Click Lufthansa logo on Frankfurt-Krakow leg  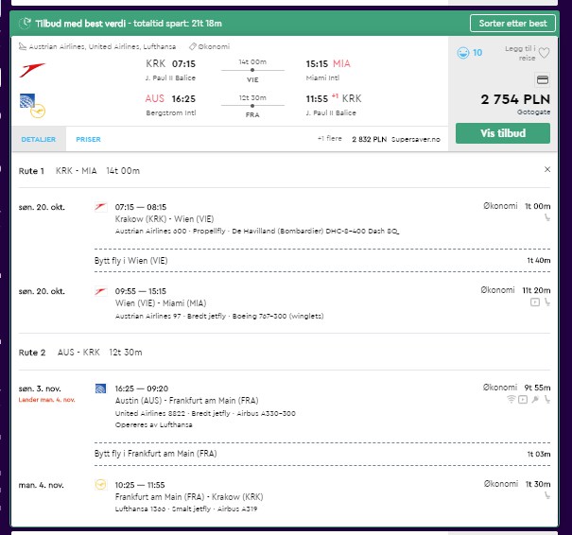tap(100, 485)
